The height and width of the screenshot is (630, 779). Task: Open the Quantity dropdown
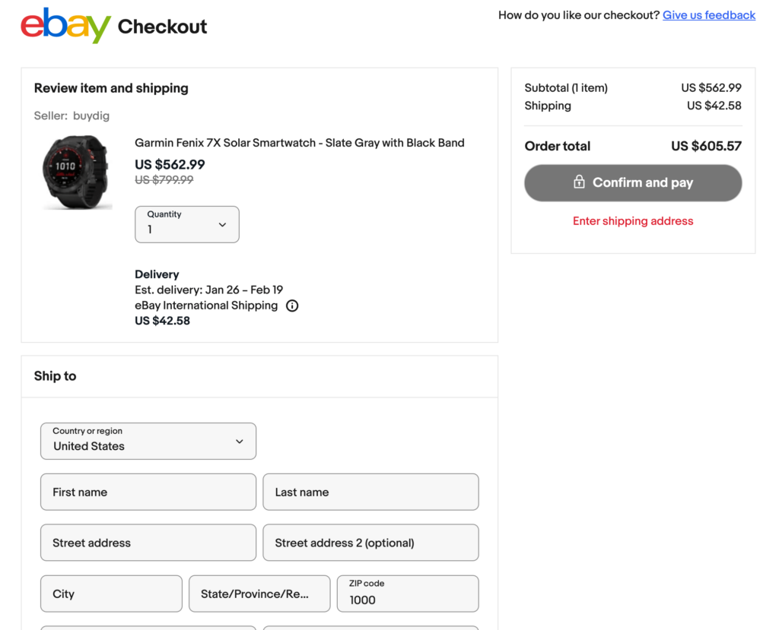[x=186, y=224]
